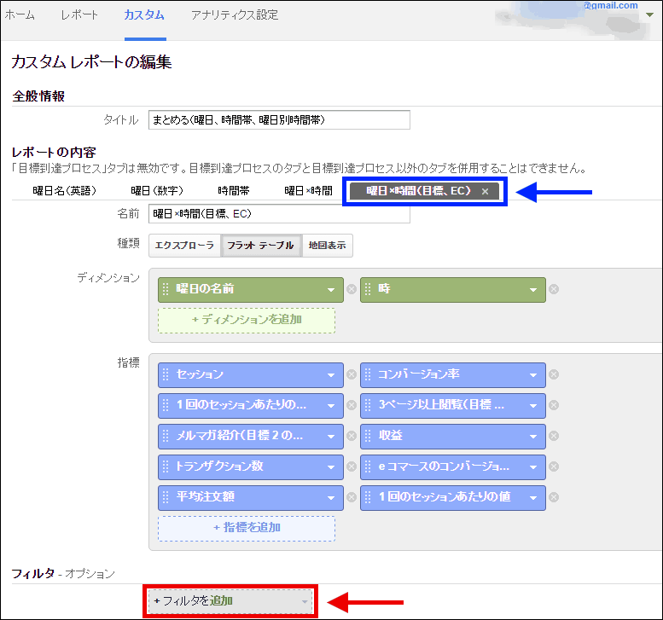Click the 名前 tab name input field
This screenshot has width=663, height=620.
click(278, 213)
